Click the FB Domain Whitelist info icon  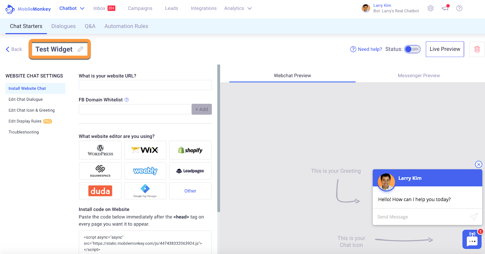127,100
